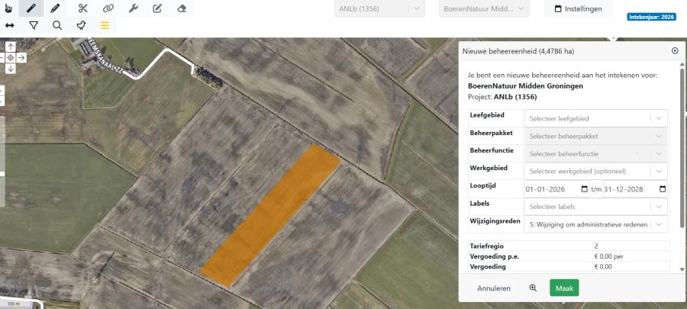Screen dimensions: 687x309
Task: Click the orange highlighted parcel polygon
Action: pyautogui.click(x=271, y=217)
